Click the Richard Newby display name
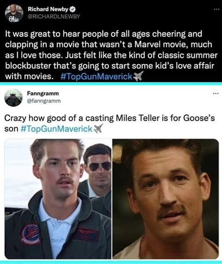The height and width of the screenshot is (264, 222). point(48,9)
